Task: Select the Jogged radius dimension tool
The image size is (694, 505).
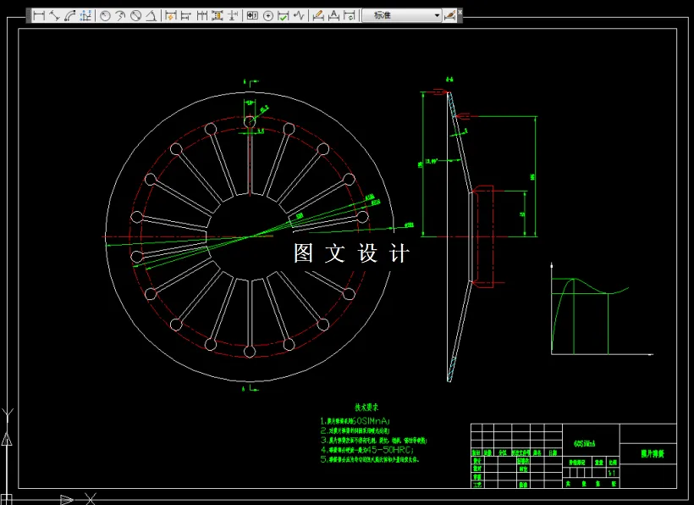Action: [x=121, y=15]
